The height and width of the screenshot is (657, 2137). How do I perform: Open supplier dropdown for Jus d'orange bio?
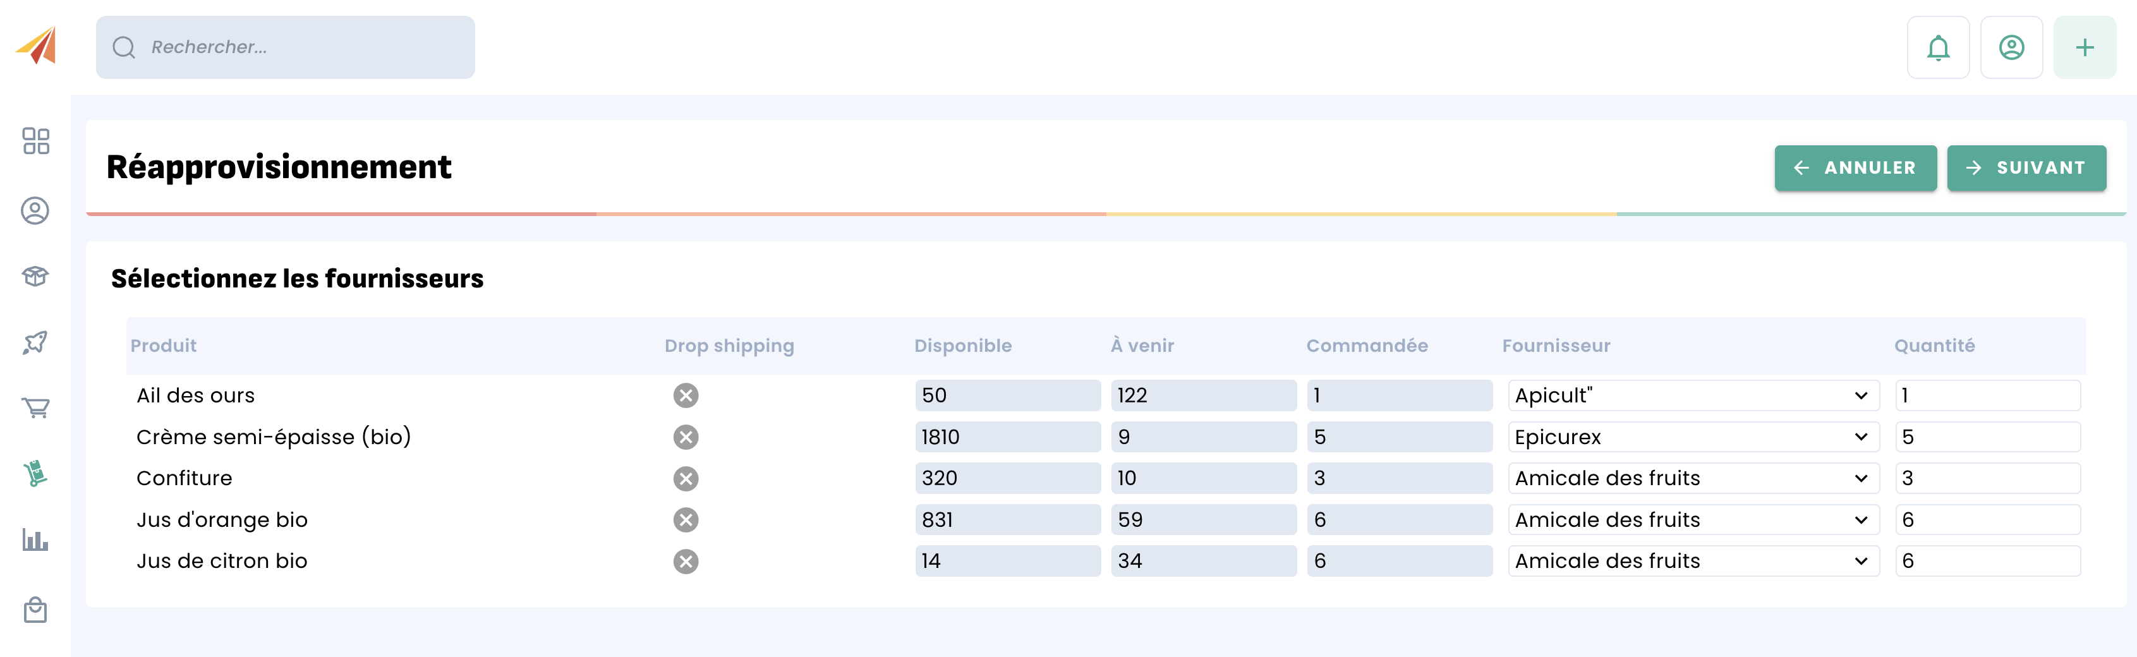point(1692,520)
